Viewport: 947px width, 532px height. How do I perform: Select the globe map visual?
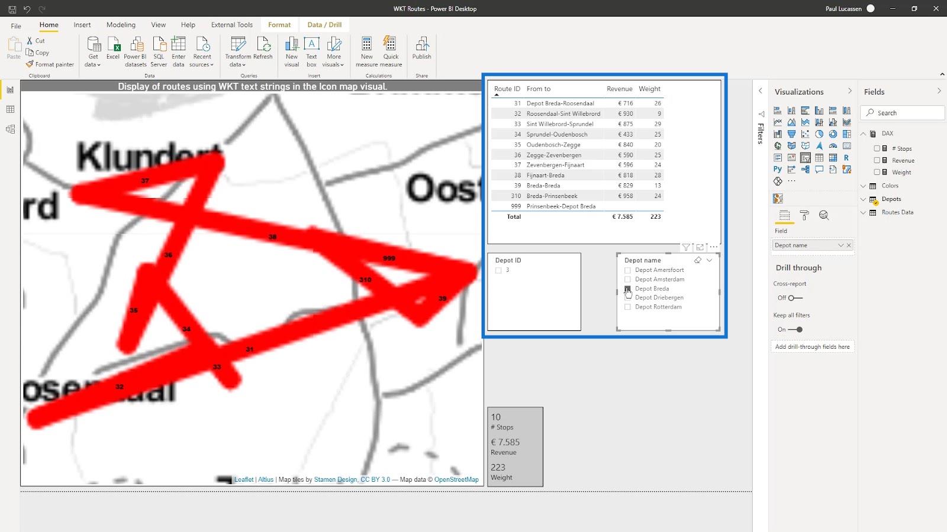[778, 145]
